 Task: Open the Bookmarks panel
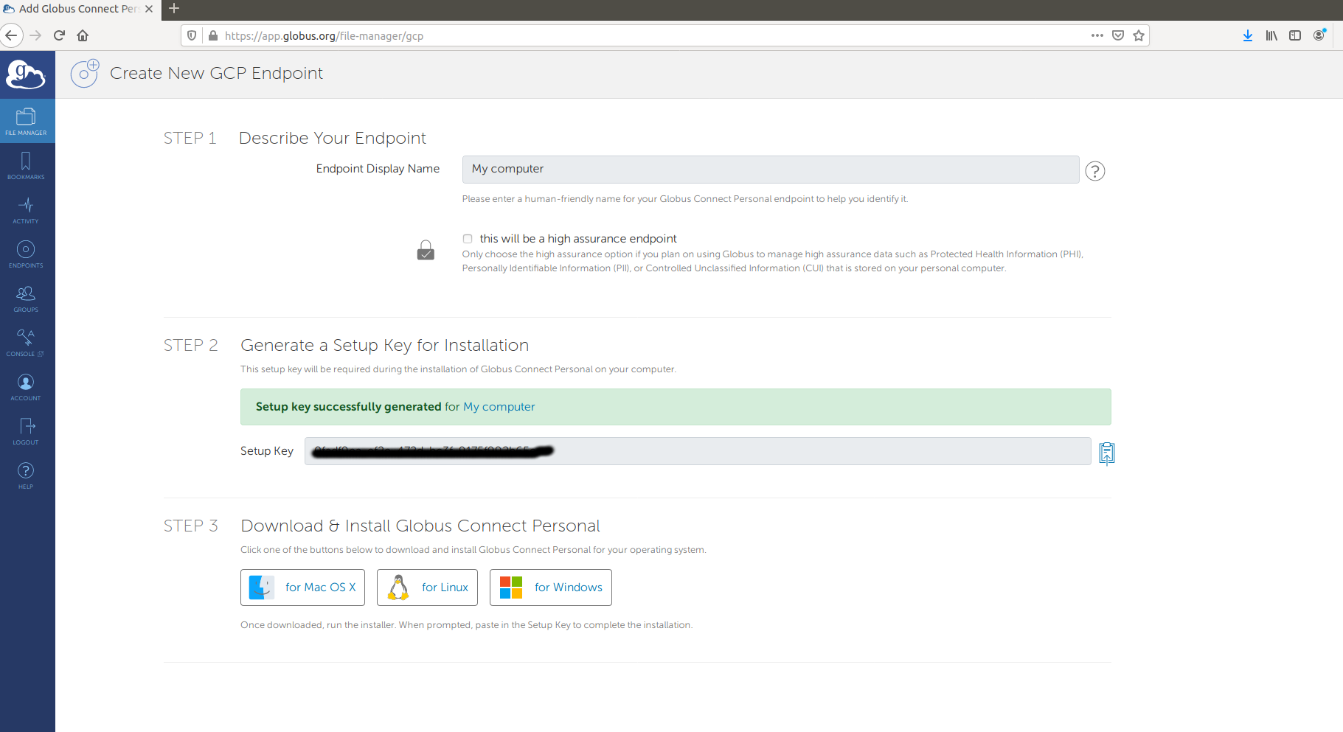(x=26, y=165)
